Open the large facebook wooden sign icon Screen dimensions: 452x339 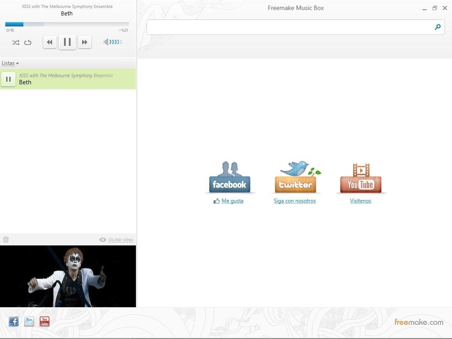[x=230, y=177]
